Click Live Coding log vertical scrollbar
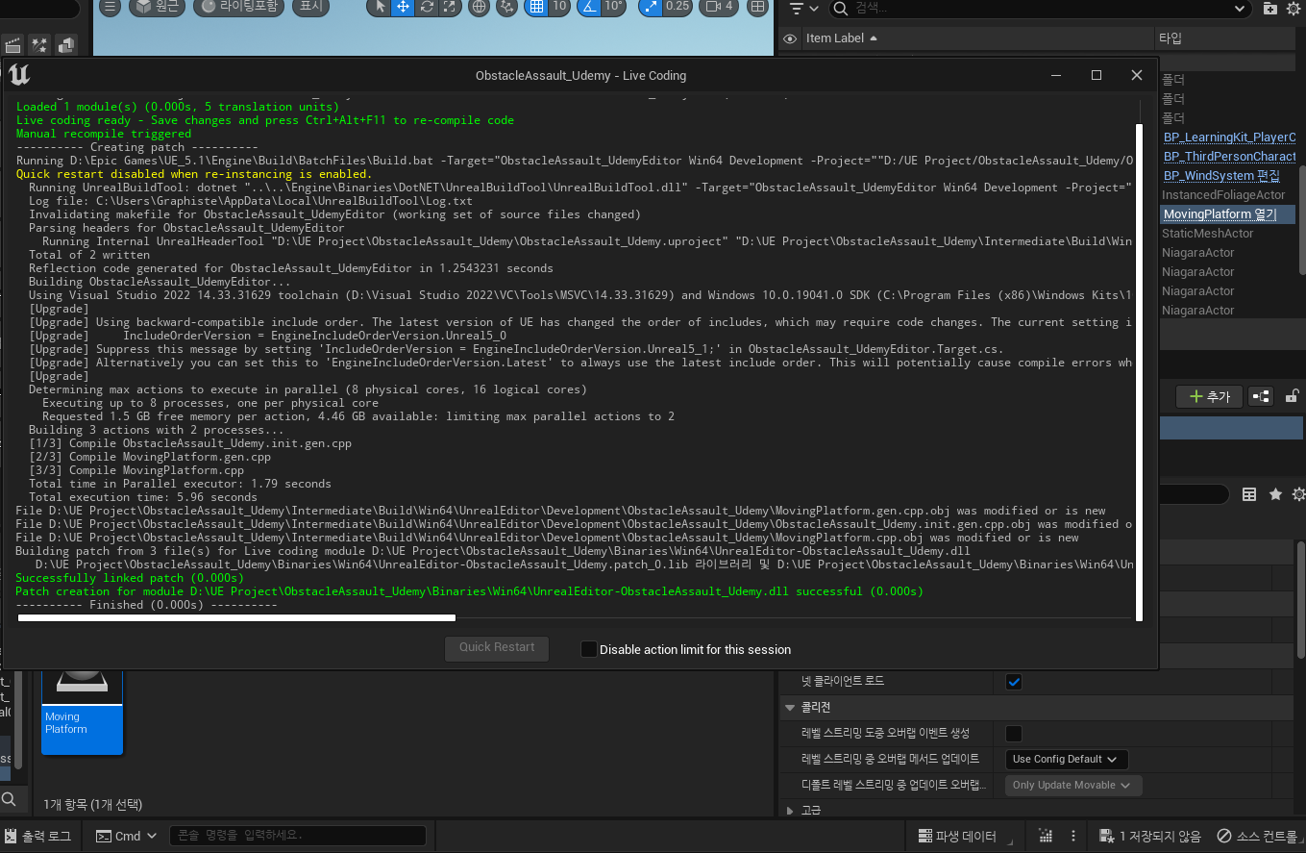The height and width of the screenshot is (853, 1306). (1140, 372)
